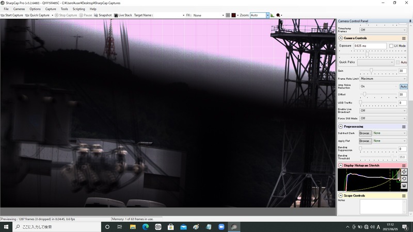Screen dimensions: 413x232
Task: Open the Display Histogram Stretch menu icon
Action: [404, 165]
